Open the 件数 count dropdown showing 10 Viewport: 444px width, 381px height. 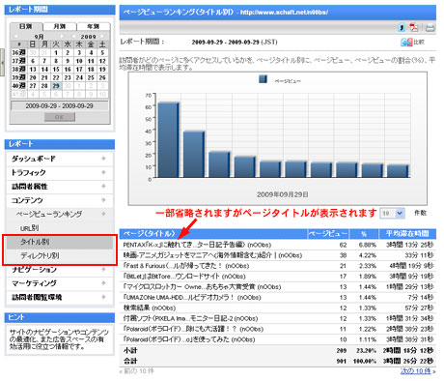click(x=392, y=213)
